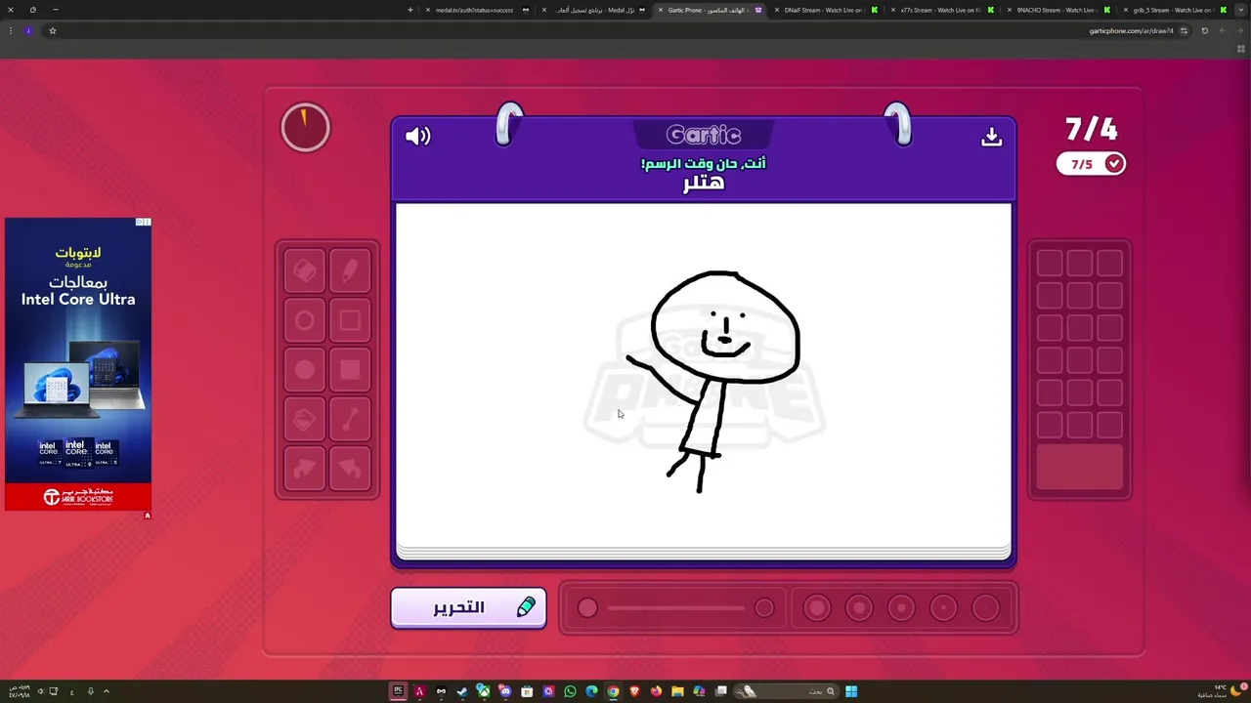Download the drawing with the arrow icon
Image resolution: width=1251 pixels, height=703 pixels.
coord(992,137)
